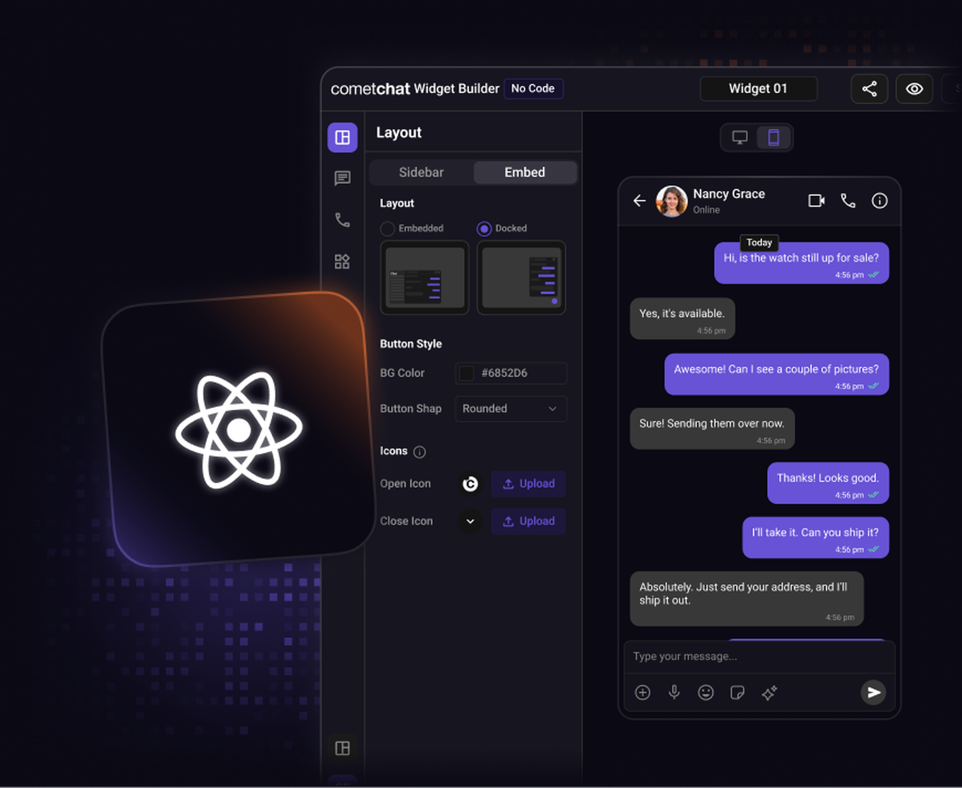Image resolution: width=962 pixels, height=788 pixels.
Task: Select the Docked layout radio button
Action: point(484,229)
